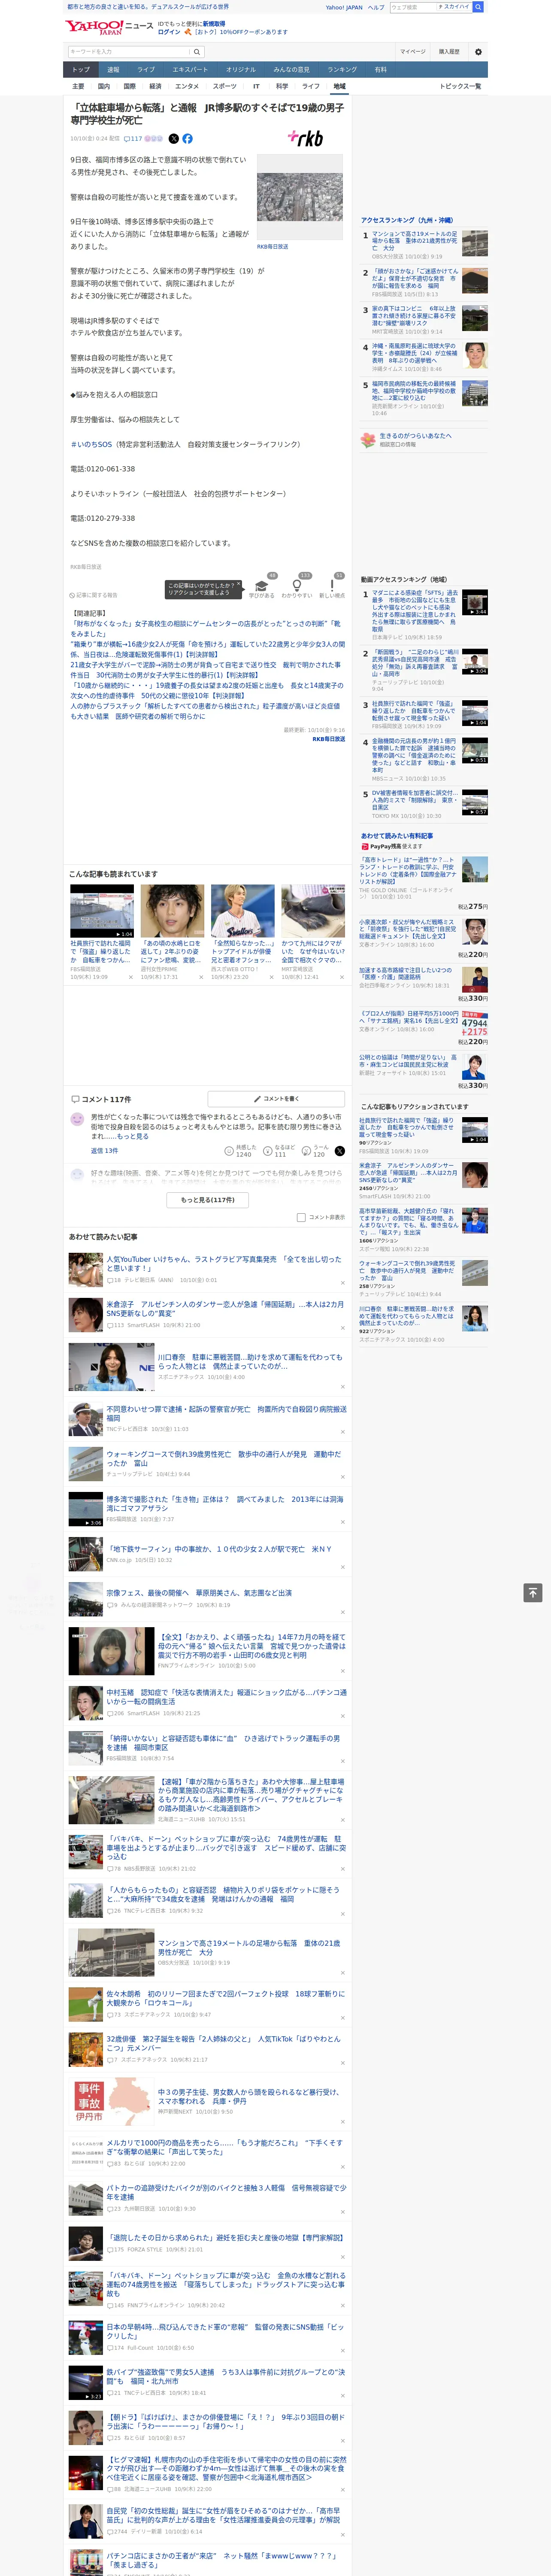551x2576 pixels.
Task: Expand first comment via もっと見る
Action: [x=133, y=1137]
